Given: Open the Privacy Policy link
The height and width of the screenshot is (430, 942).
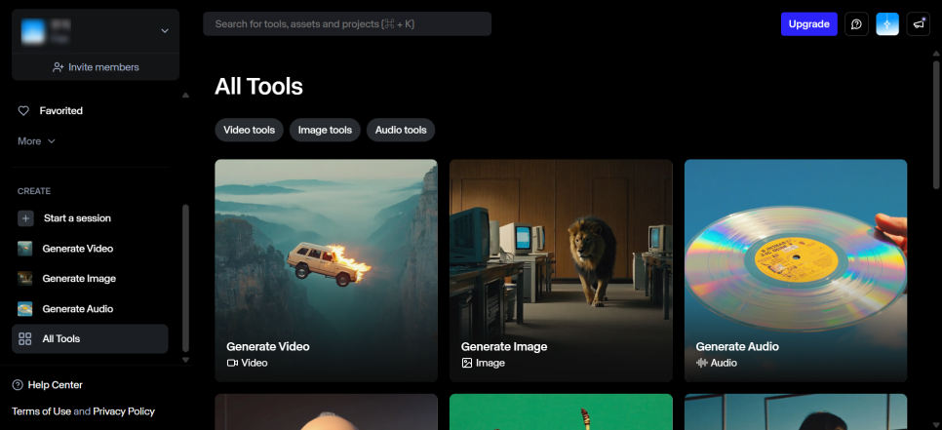Looking at the screenshot, I should [x=124, y=411].
